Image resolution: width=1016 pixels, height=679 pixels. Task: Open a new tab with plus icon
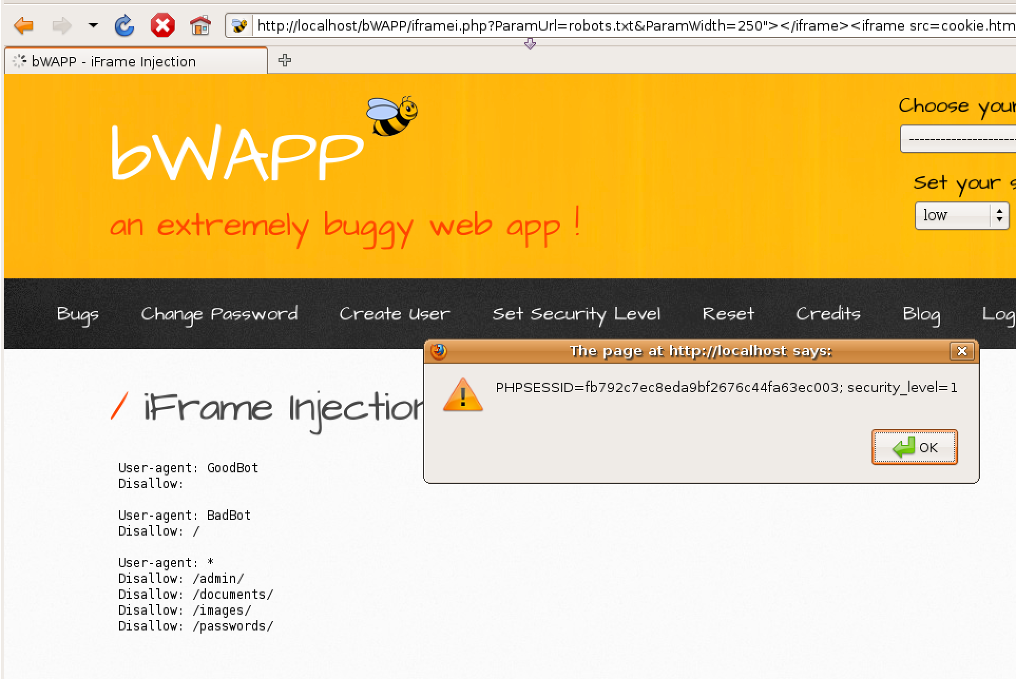pyautogui.click(x=285, y=61)
